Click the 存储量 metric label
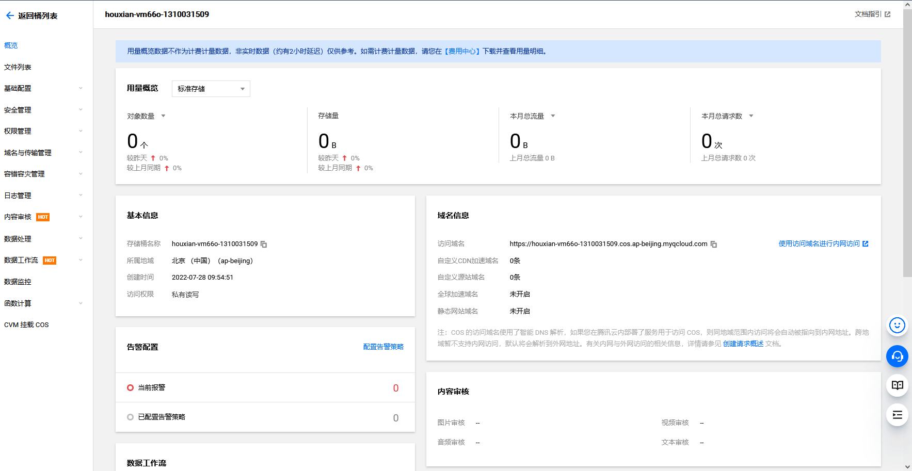Viewport: 912px width, 471px height. (328, 116)
